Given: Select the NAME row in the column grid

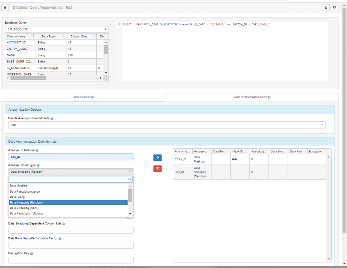Looking at the screenshot, I should (x=54, y=55).
